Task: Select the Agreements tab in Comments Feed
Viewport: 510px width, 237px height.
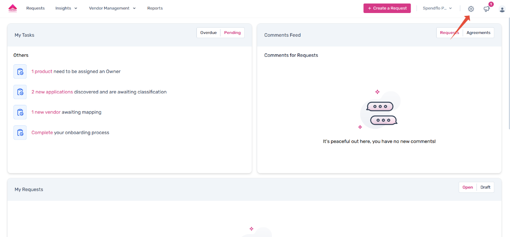Action: coord(478,33)
